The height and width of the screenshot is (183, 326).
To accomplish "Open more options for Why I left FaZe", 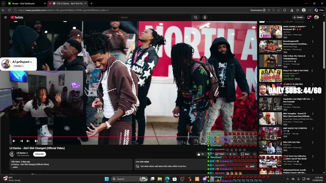I will pyautogui.click(x=313, y=142).
